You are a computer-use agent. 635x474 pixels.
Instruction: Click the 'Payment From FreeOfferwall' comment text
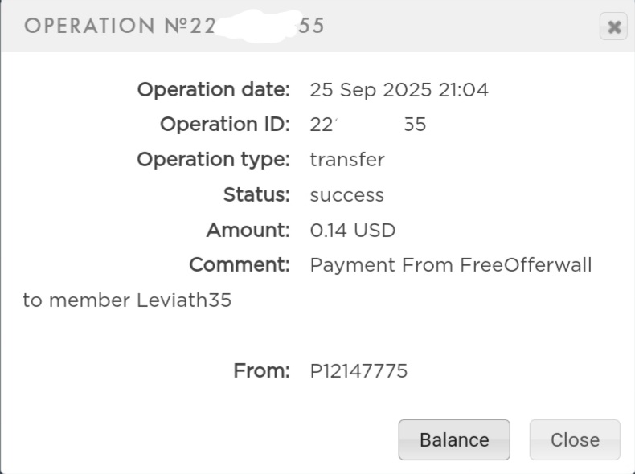click(x=450, y=265)
